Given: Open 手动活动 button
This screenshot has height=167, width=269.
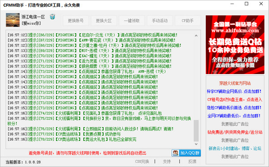Looking at the screenshot, I should point(160,21).
